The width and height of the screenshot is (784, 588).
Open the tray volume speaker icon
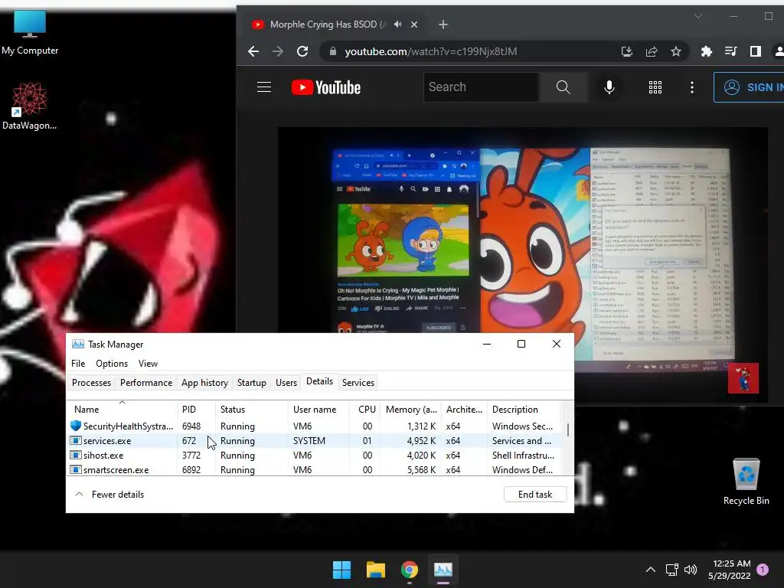[x=691, y=570]
